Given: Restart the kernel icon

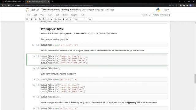Looking at the screenshot, I should tap(67, 19).
